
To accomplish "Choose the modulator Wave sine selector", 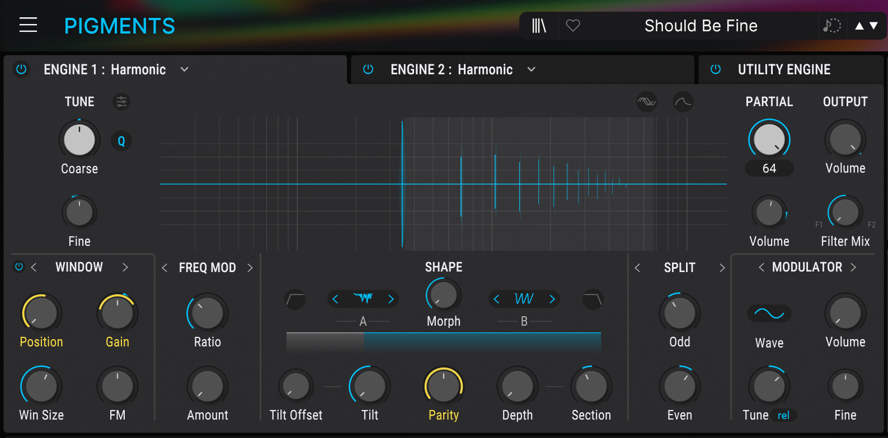I will pyautogui.click(x=769, y=313).
